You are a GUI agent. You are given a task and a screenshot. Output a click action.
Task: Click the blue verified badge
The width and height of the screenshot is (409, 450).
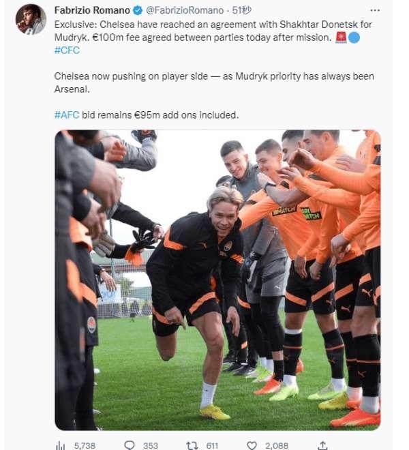coord(138,10)
